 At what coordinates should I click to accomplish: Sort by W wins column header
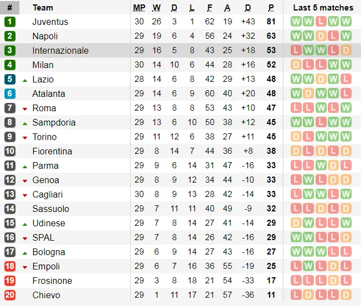click(x=157, y=8)
